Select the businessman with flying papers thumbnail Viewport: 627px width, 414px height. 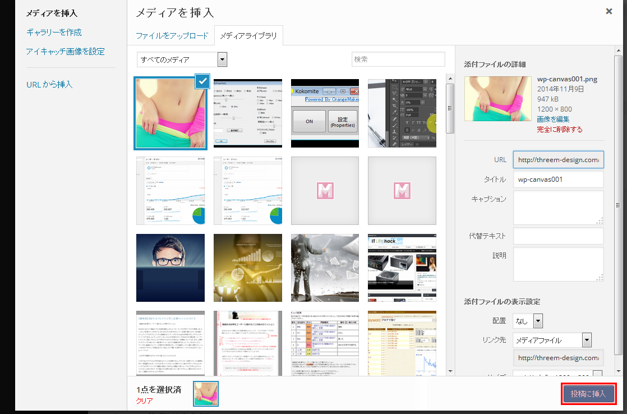pos(325,268)
